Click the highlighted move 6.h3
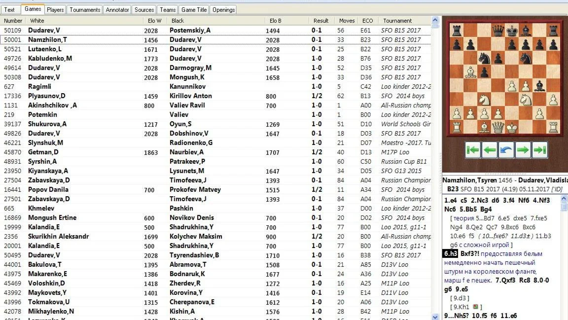 pos(451,253)
